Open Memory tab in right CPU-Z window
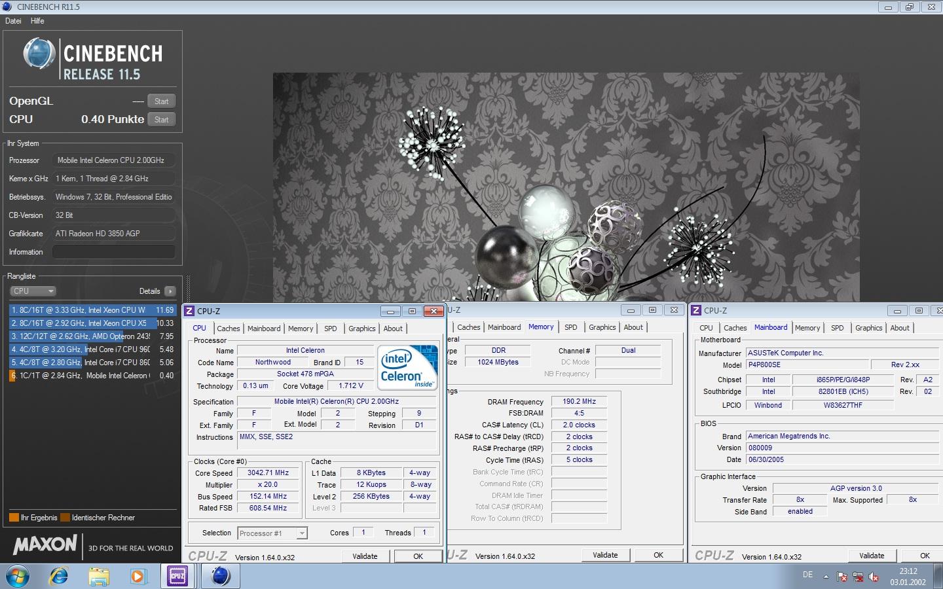The height and width of the screenshot is (589, 943). (807, 328)
